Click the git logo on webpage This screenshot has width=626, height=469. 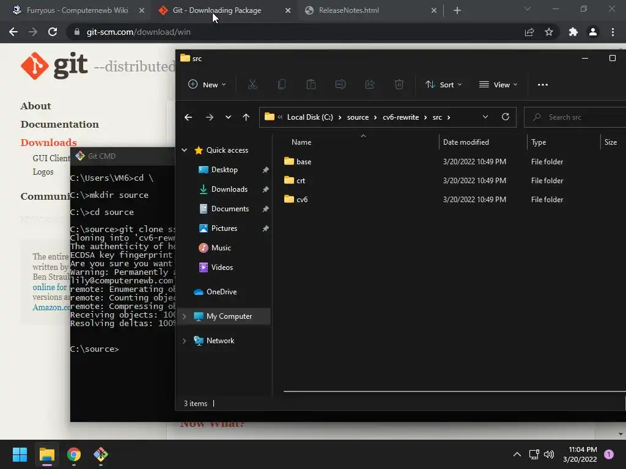(54, 65)
